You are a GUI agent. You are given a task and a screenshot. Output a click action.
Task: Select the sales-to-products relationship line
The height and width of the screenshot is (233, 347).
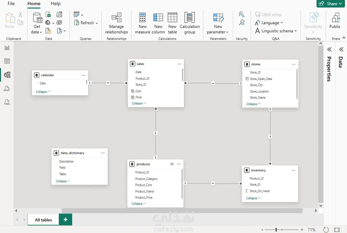pos(156,133)
